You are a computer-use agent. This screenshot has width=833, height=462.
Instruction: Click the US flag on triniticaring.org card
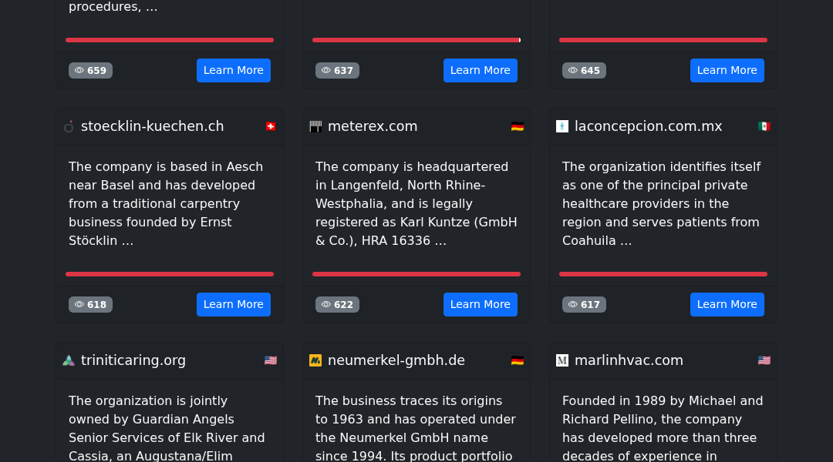point(271,360)
